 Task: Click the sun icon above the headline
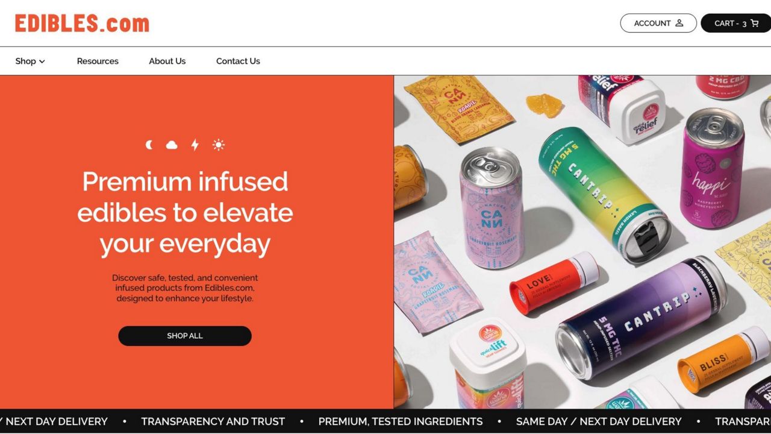(218, 145)
